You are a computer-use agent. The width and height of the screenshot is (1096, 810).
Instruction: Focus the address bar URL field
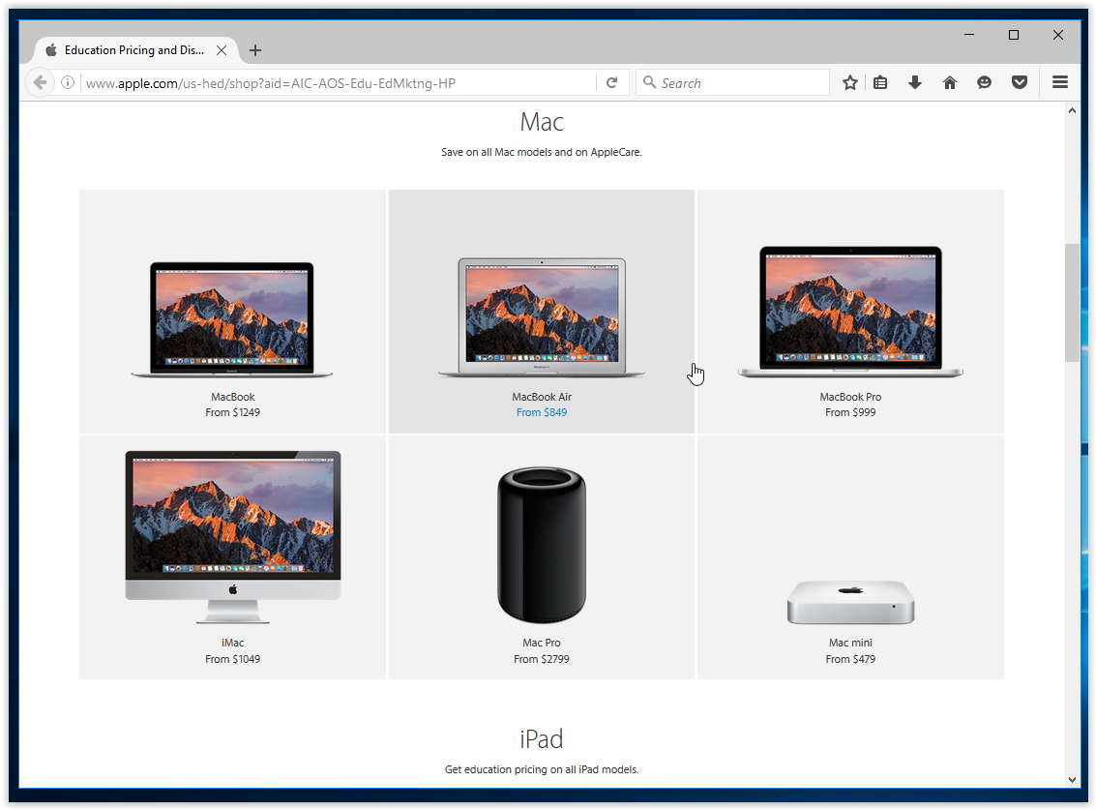pyautogui.click(x=339, y=83)
